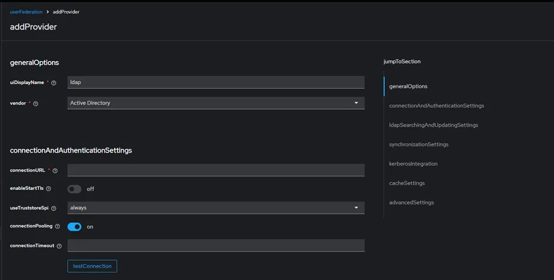Click the on label beside connectionPooling
The height and width of the screenshot is (280, 554).
point(90,227)
